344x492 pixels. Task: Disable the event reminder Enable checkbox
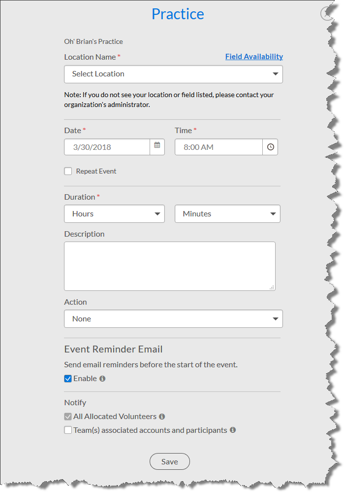(x=68, y=379)
